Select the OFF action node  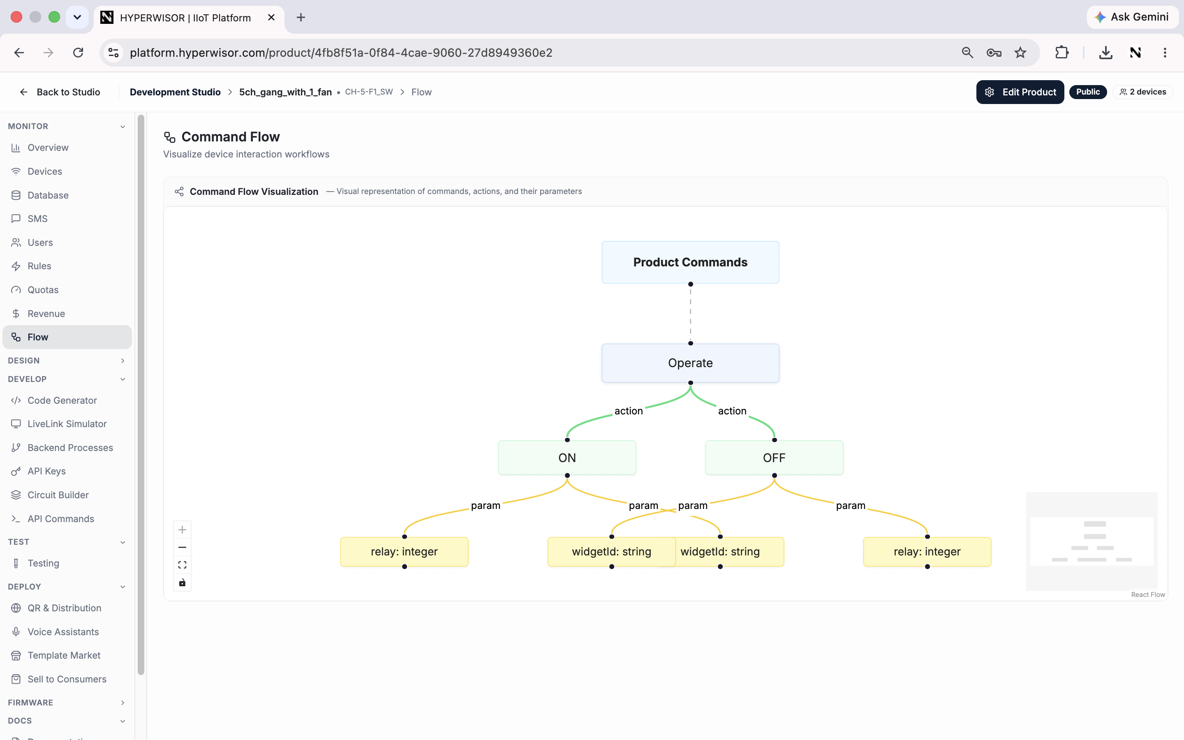[774, 458]
